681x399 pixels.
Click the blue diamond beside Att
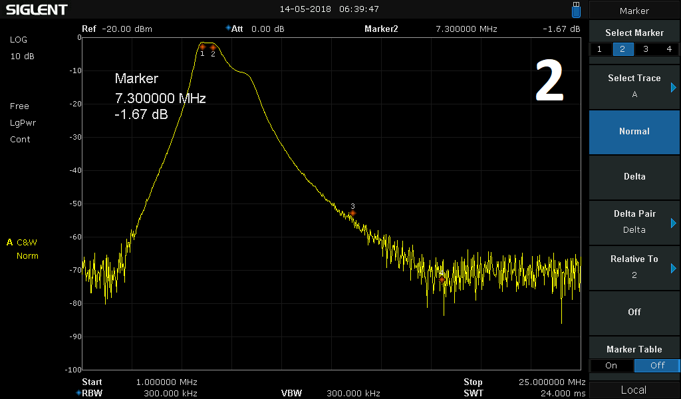coord(228,28)
